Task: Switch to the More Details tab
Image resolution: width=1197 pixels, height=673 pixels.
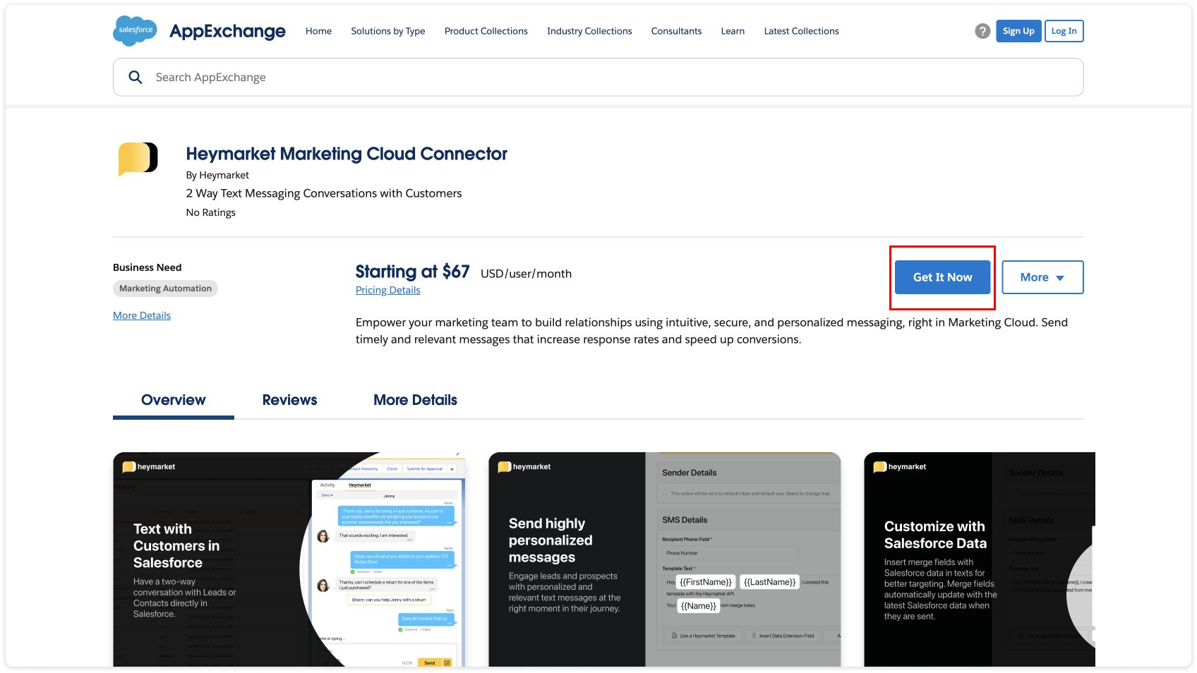Action: (415, 400)
